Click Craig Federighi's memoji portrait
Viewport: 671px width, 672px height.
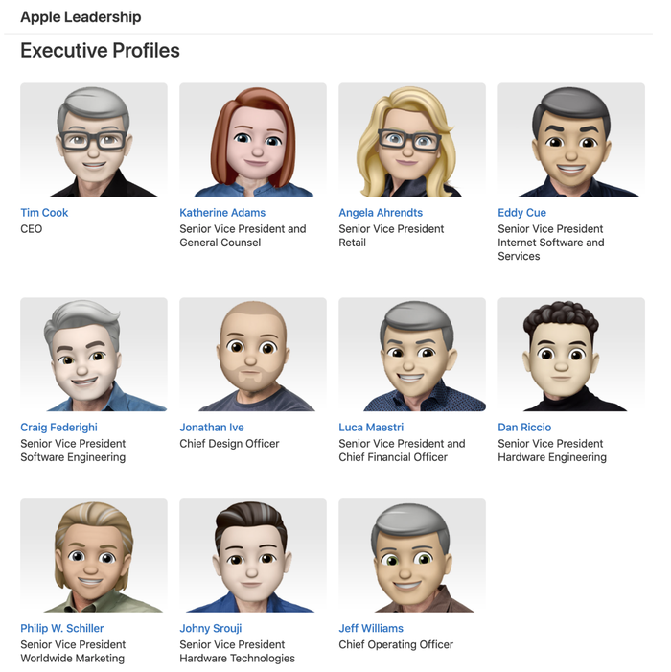[x=94, y=355]
